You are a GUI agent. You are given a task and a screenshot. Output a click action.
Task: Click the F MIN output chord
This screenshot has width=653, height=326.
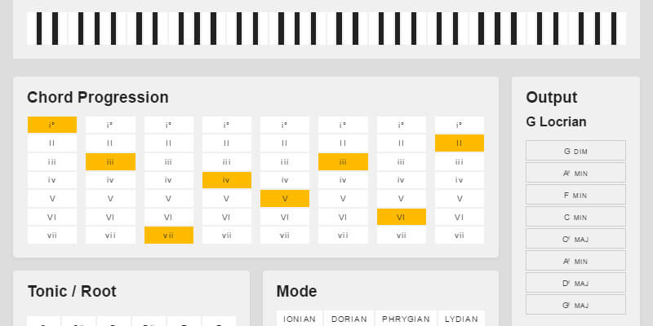coord(575,195)
